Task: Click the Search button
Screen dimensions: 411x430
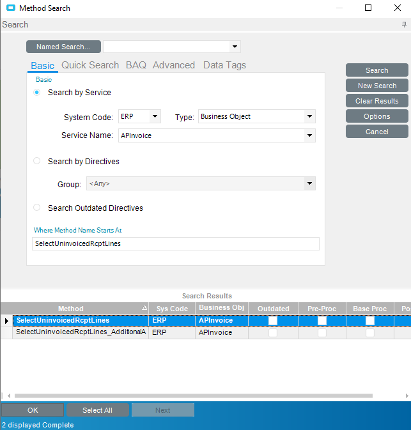Action: pyautogui.click(x=376, y=70)
